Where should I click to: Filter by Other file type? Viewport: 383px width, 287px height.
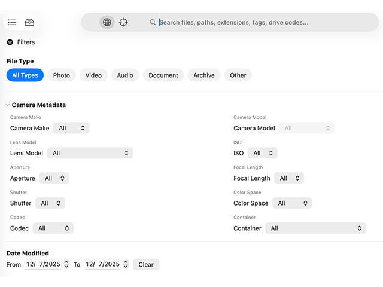pyautogui.click(x=238, y=75)
